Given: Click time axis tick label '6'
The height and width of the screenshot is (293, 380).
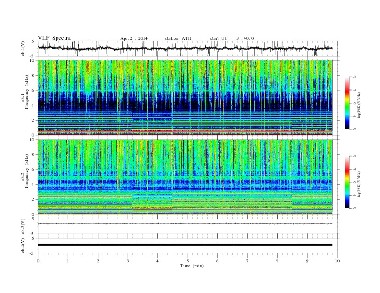Looking at the screenshot, I should point(217,261).
